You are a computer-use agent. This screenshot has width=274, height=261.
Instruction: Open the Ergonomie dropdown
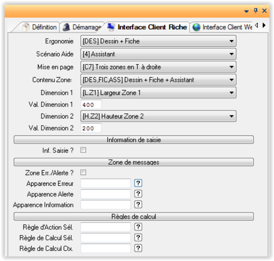click(x=158, y=41)
